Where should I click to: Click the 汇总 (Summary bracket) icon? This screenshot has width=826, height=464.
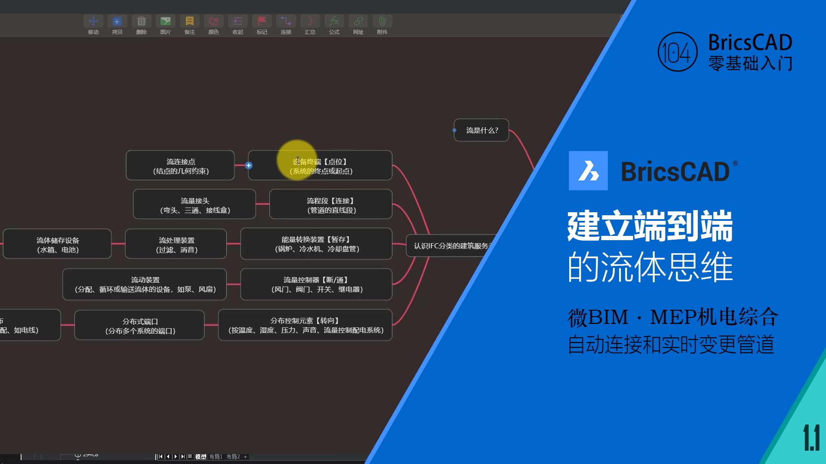[x=310, y=21]
